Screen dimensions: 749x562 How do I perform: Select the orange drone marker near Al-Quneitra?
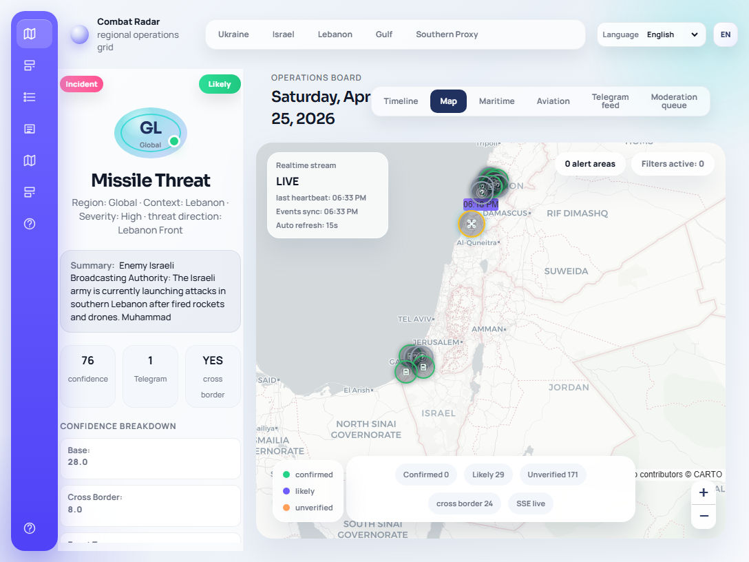point(472,224)
